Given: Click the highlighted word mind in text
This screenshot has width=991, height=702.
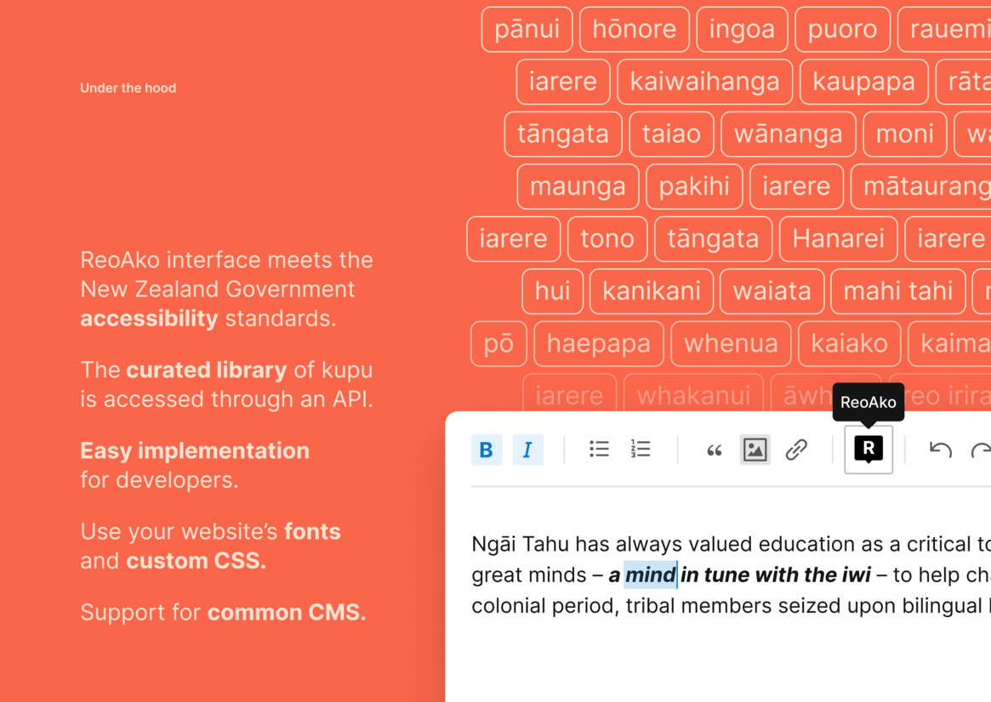Looking at the screenshot, I should click(650, 575).
